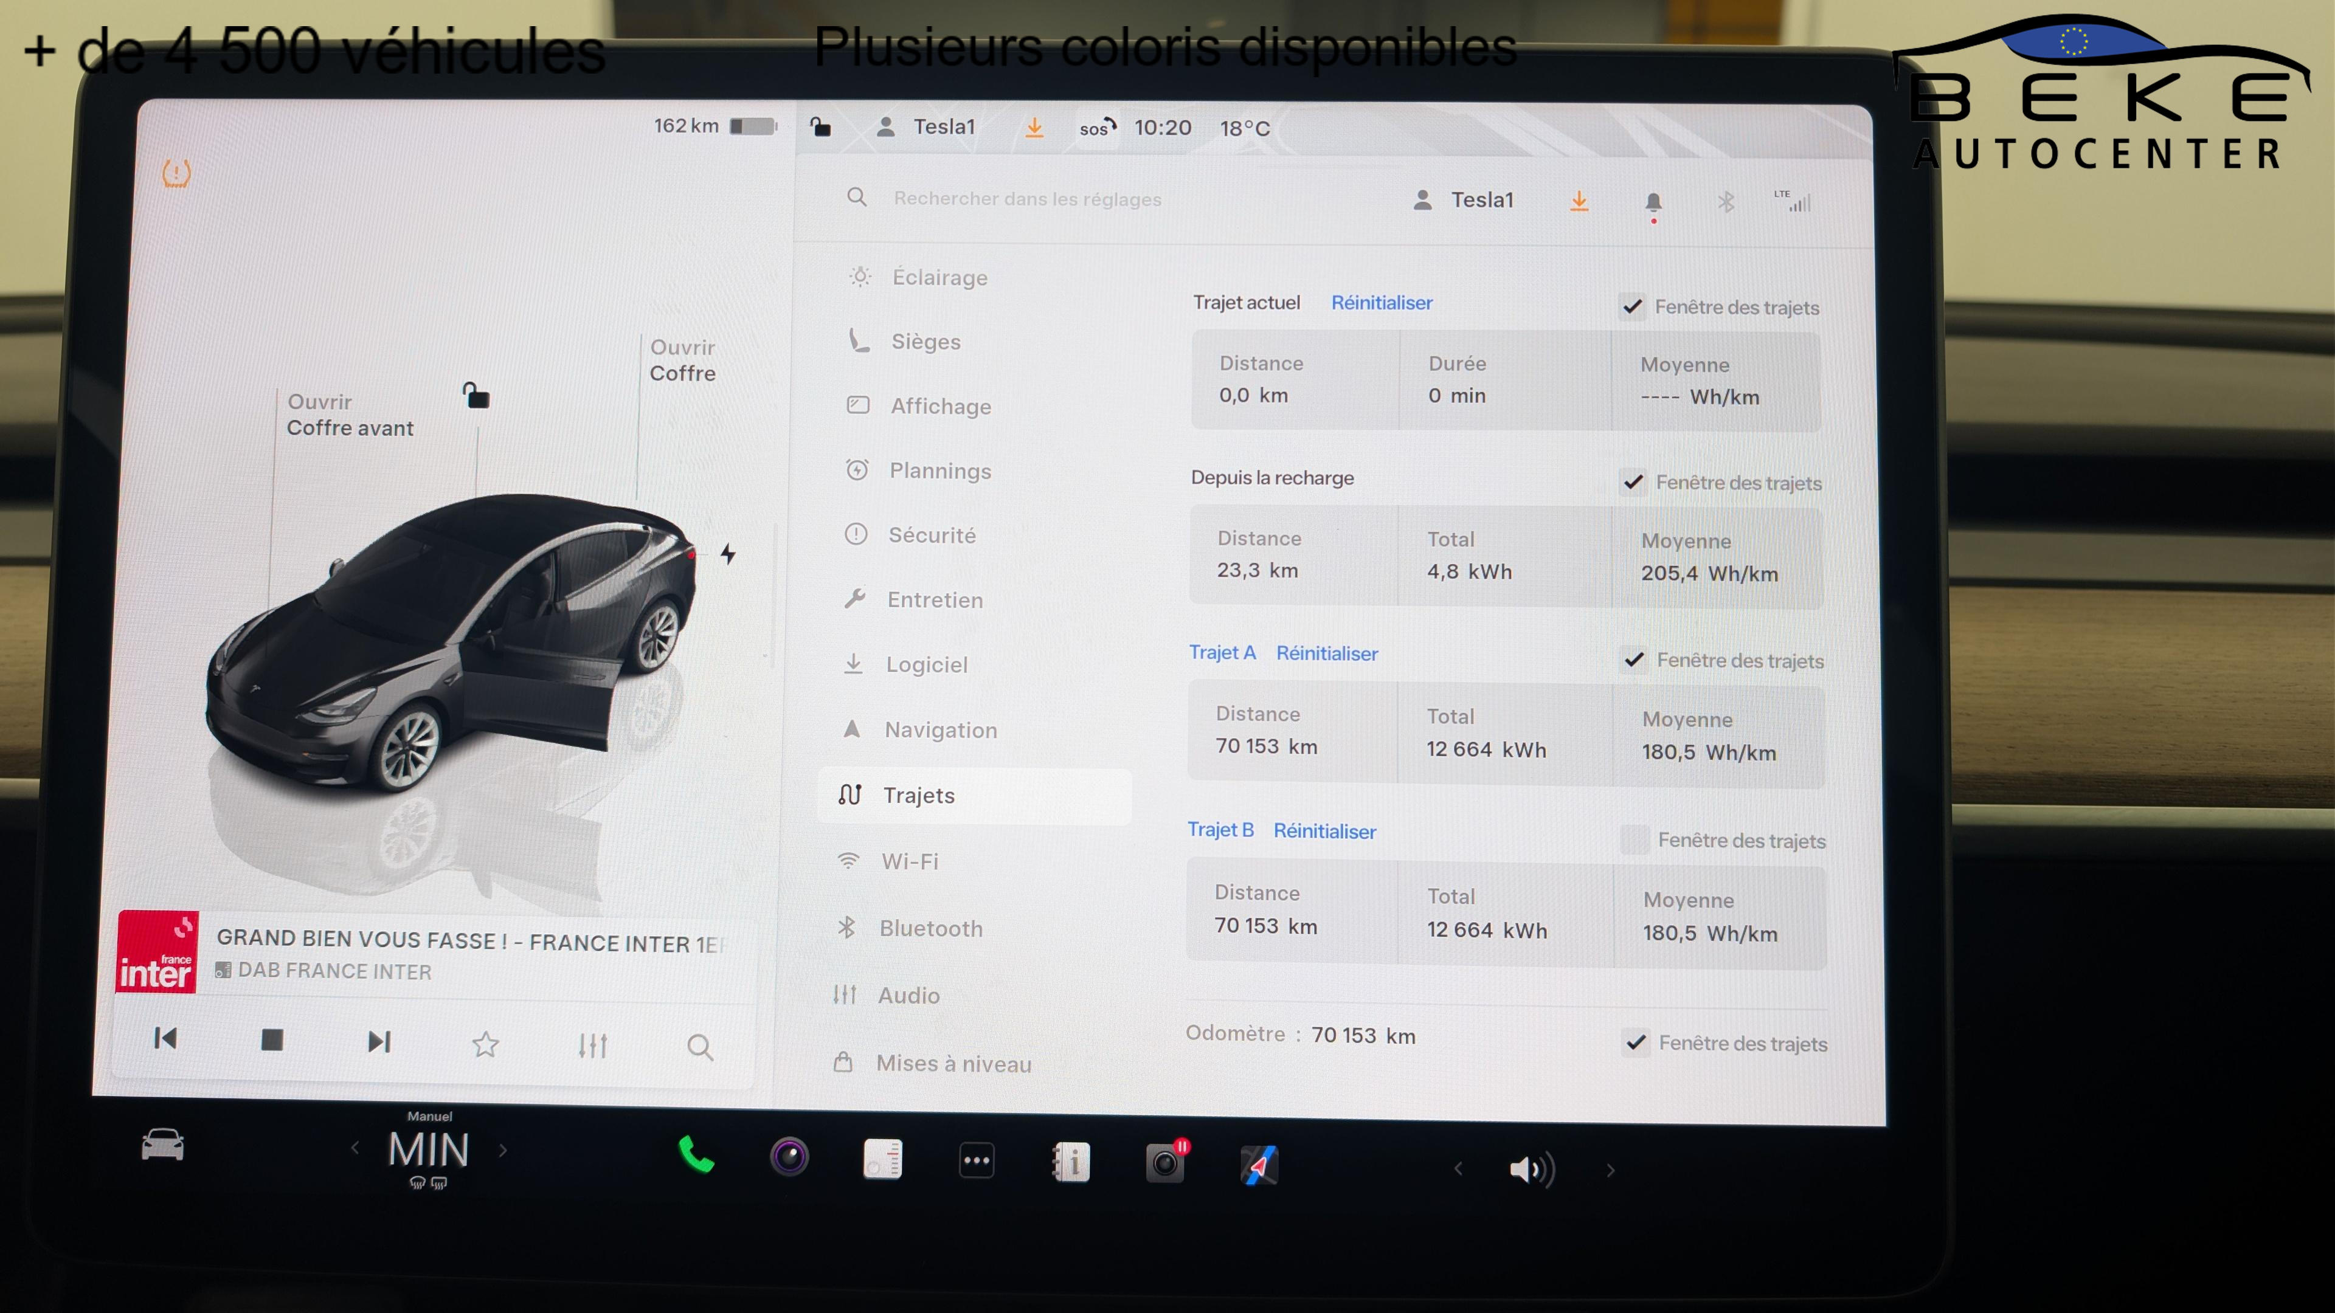This screenshot has width=2335, height=1313.
Task: Open the audio equalizer icon in media player
Action: coord(593,1046)
